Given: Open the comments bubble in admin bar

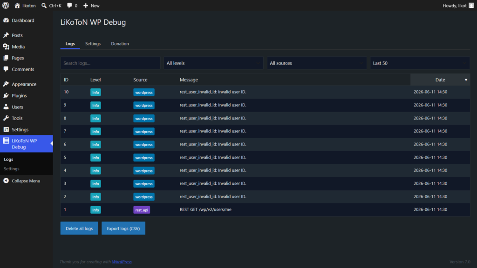Looking at the screenshot, I should tap(69, 6).
